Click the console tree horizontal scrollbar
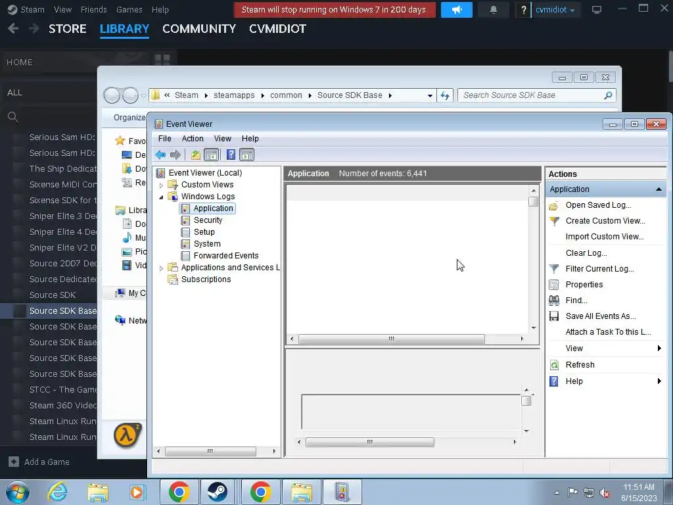The width and height of the screenshot is (673, 505). (x=210, y=451)
